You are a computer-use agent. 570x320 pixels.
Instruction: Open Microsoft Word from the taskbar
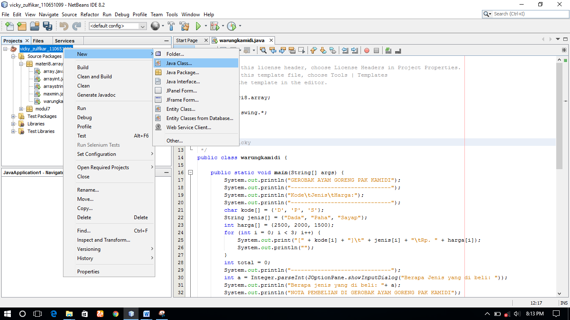[x=147, y=314]
